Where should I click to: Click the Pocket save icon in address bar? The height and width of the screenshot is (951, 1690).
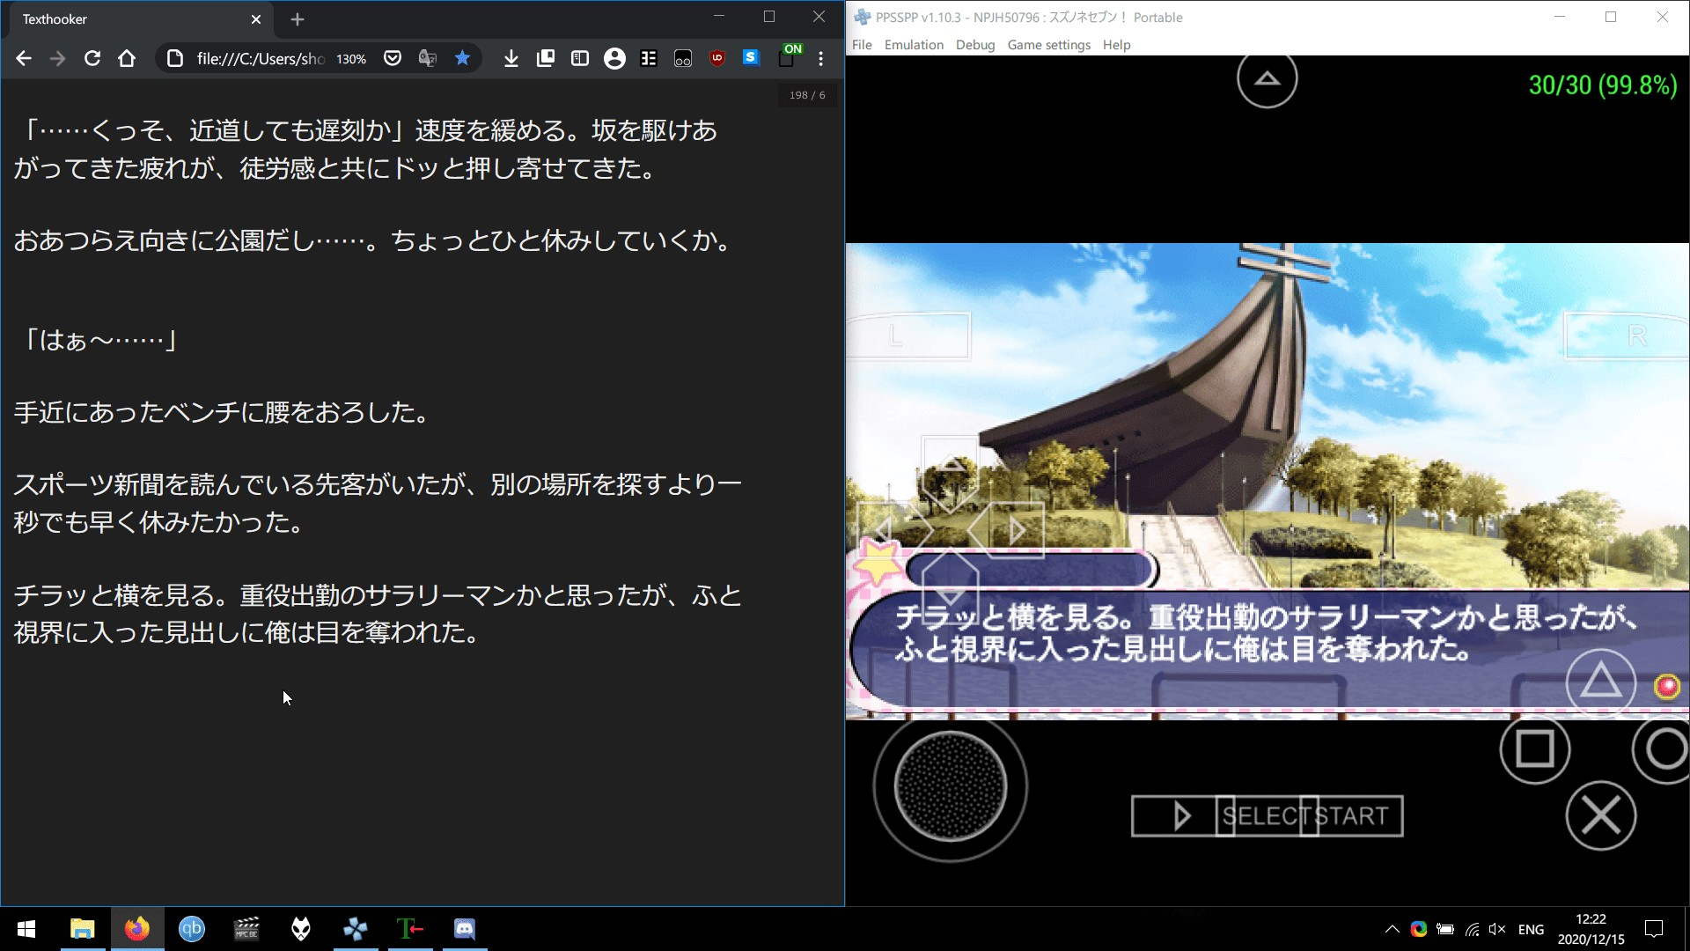tap(393, 58)
